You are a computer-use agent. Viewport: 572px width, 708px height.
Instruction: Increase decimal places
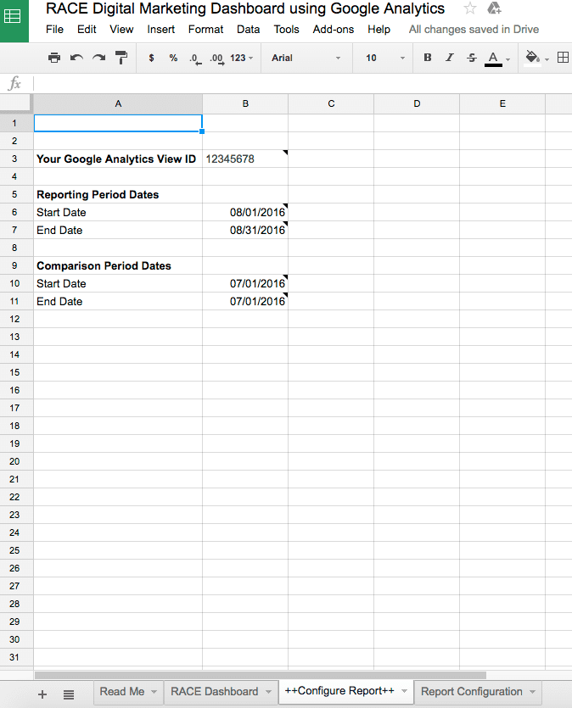pyautogui.click(x=217, y=59)
